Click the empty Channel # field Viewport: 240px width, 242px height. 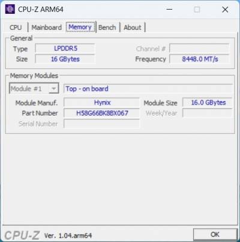pyautogui.click(x=199, y=49)
